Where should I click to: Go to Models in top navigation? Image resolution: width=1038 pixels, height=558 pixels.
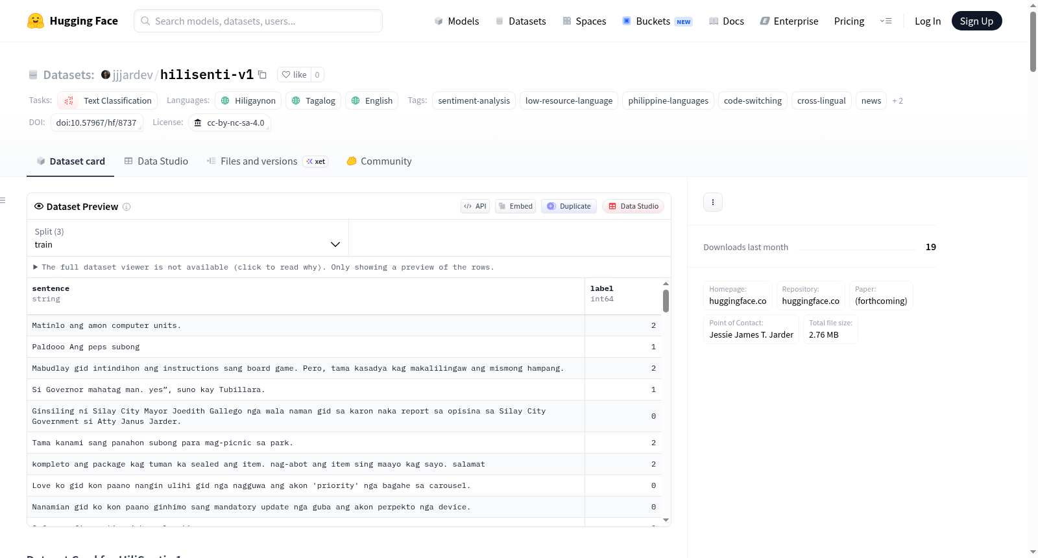click(x=456, y=21)
